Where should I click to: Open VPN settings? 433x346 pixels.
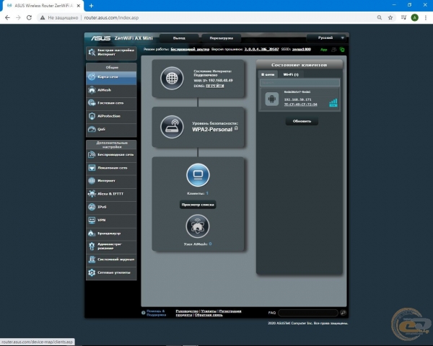(111, 220)
